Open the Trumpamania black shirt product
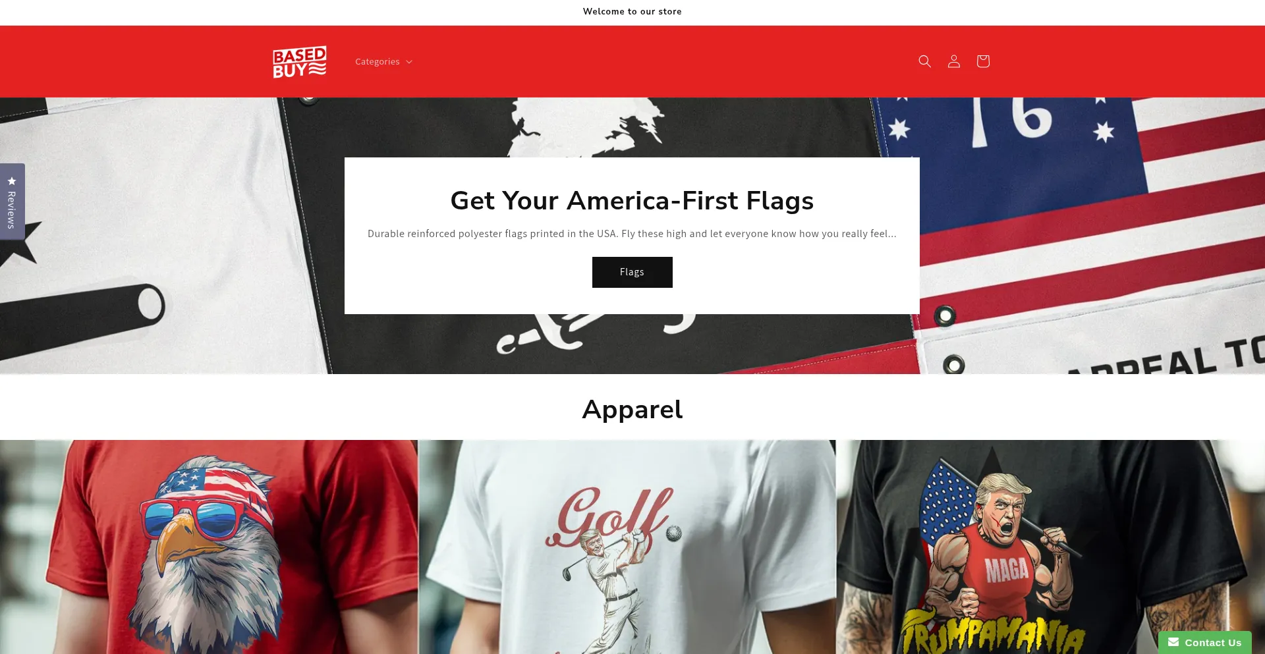The image size is (1265, 654). [1050, 547]
